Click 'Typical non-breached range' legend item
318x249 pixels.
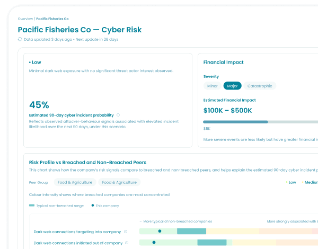(56, 206)
